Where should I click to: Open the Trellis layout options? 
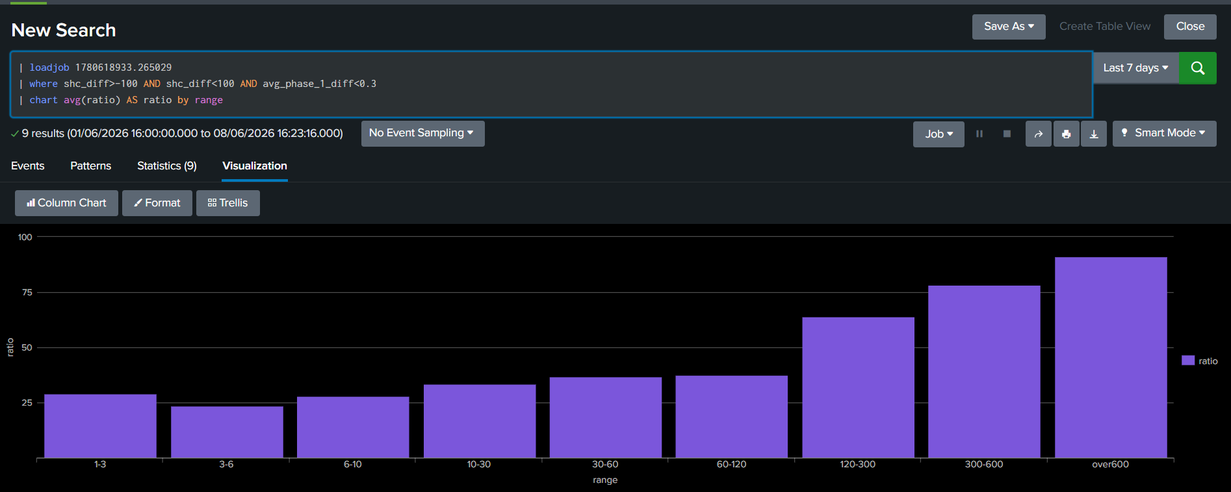[x=228, y=203]
